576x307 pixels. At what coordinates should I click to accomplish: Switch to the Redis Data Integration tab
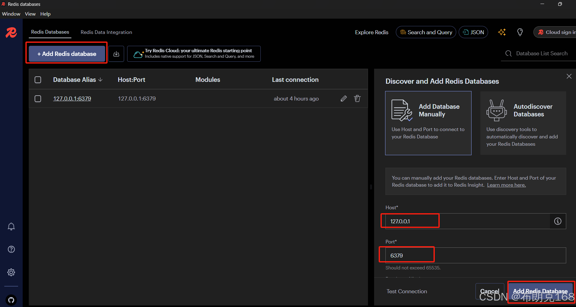(106, 32)
